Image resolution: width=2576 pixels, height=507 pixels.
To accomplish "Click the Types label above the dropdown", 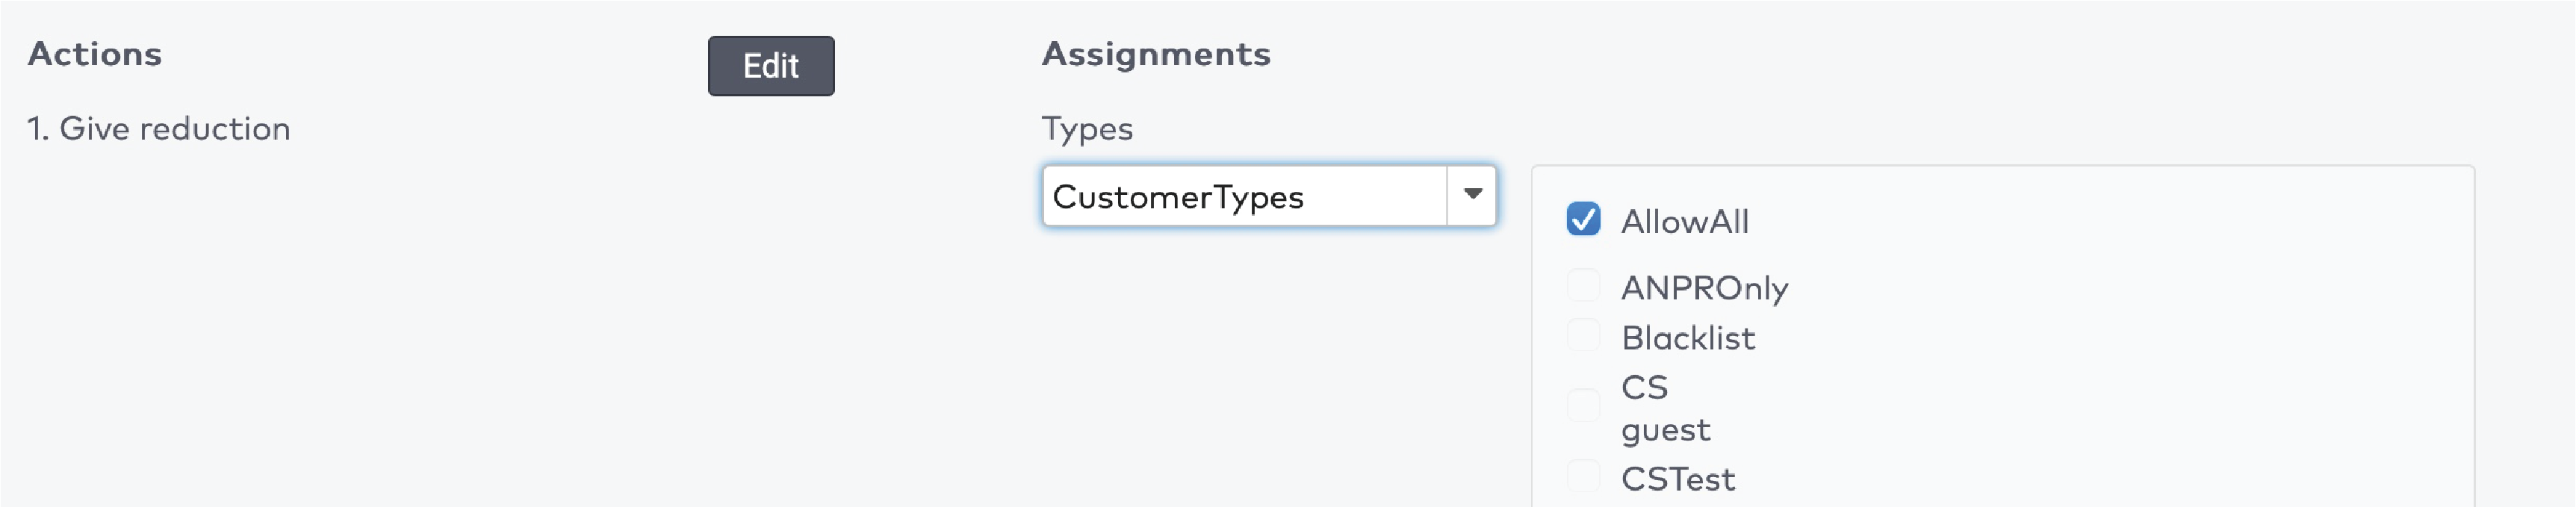I will click(1089, 128).
